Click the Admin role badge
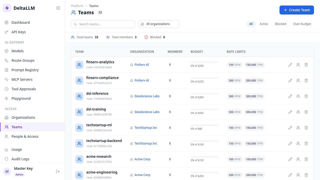320x180 pixels. [x=19, y=174]
